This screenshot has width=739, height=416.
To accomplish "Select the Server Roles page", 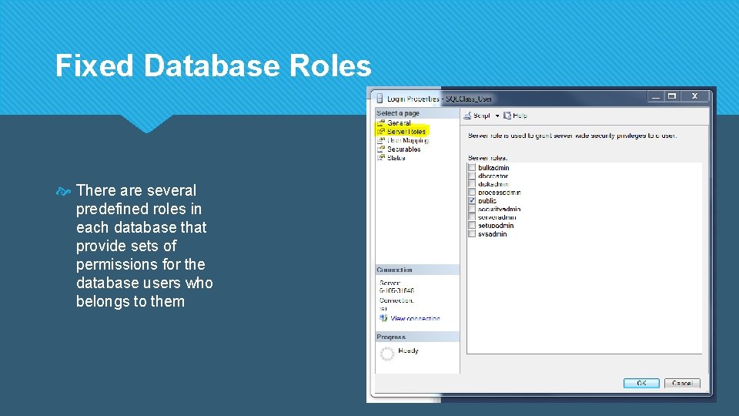I will (406, 132).
